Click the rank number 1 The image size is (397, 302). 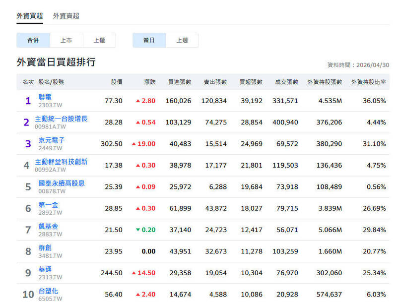coord(28,101)
